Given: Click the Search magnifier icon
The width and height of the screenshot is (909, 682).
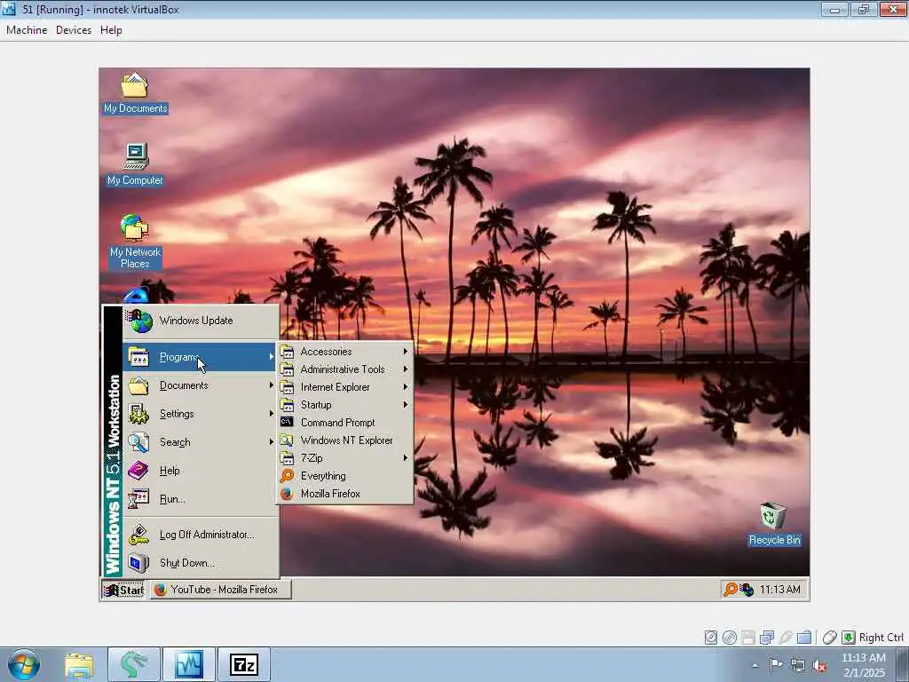Looking at the screenshot, I should coord(138,442).
